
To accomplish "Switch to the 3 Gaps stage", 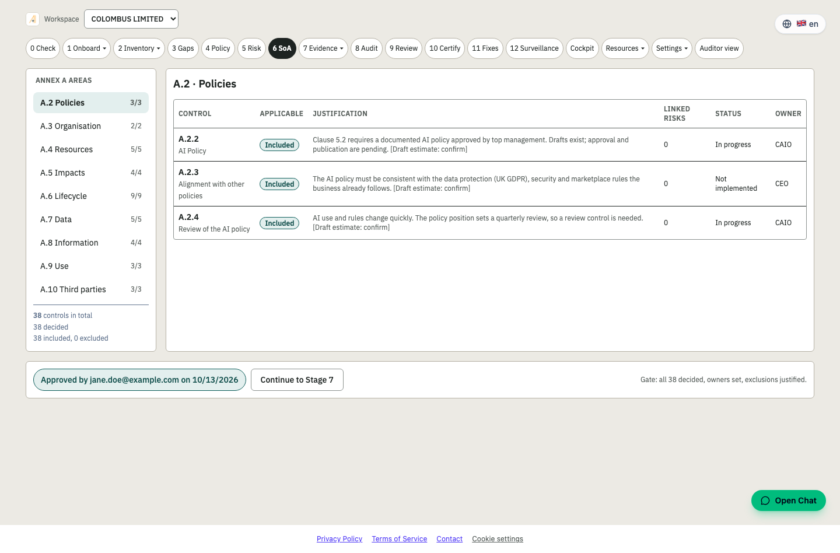I will click(183, 48).
